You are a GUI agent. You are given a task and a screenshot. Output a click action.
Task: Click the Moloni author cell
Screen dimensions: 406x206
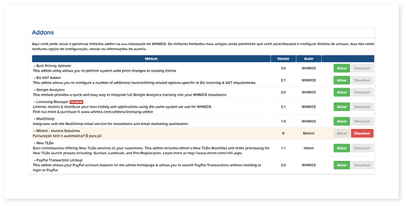pyautogui.click(x=309, y=134)
